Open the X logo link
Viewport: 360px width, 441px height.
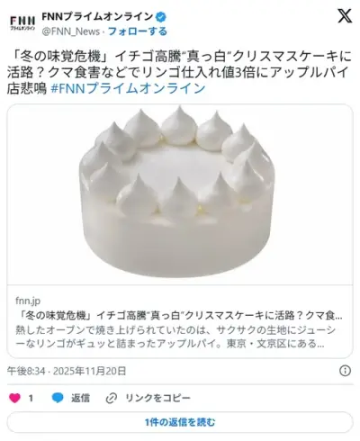pos(345,16)
